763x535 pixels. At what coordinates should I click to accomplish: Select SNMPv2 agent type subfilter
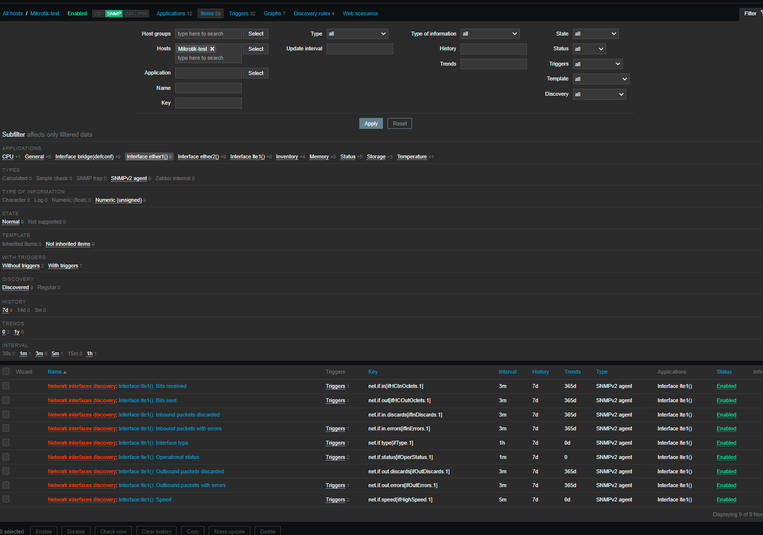click(x=129, y=178)
